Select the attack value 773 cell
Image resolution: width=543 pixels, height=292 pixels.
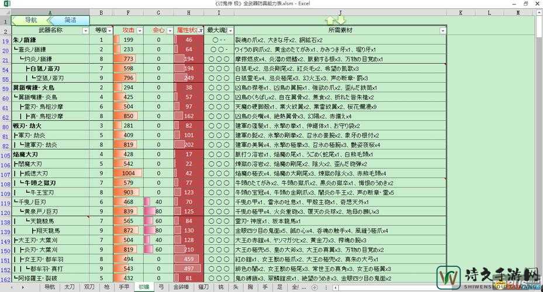128,59
